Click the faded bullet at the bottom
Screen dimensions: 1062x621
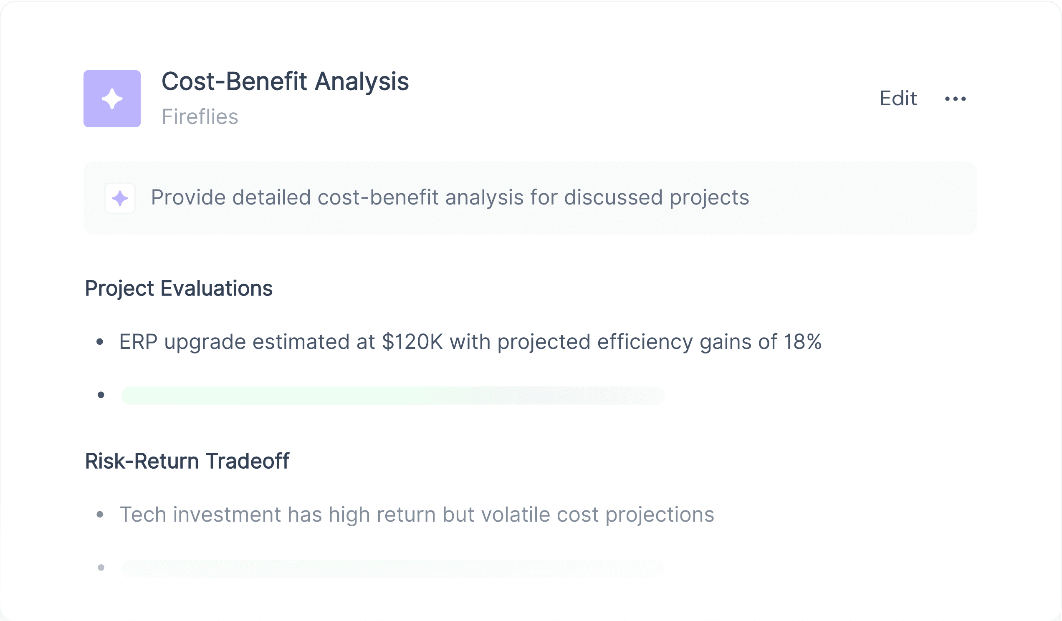[101, 568]
